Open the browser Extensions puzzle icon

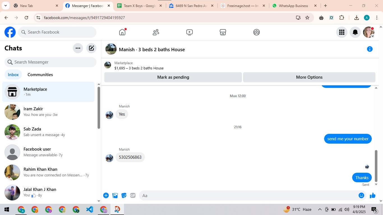click(x=342, y=18)
